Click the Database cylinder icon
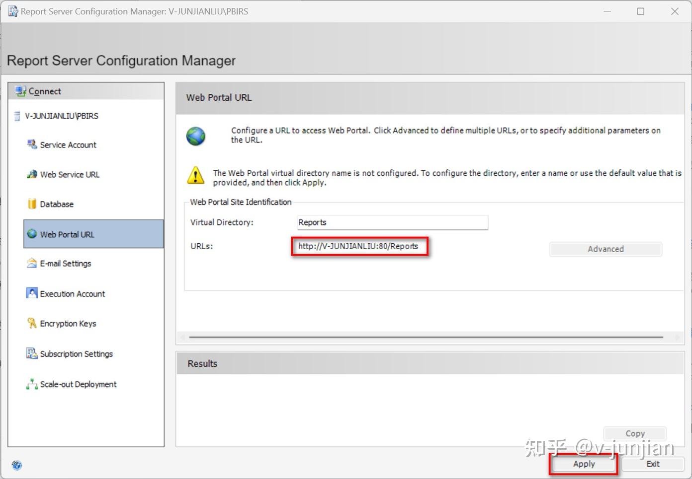Screen dimensions: 692x479 point(32,204)
